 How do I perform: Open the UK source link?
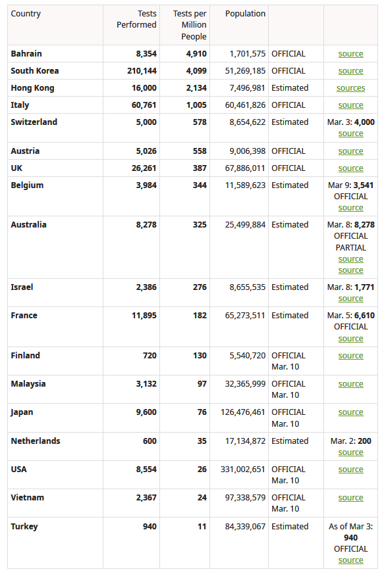350,168
